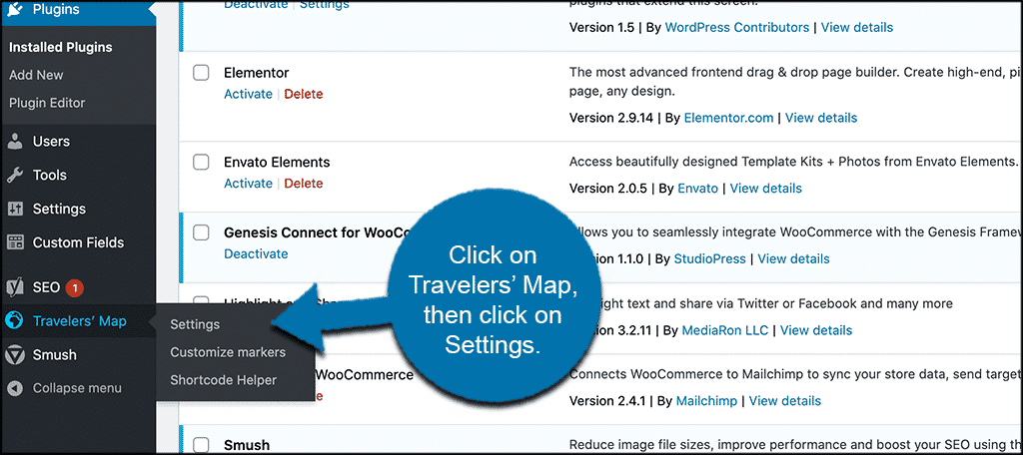1023x455 pixels.
Task: View details for Mailchimp plugin
Action: (x=785, y=401)
